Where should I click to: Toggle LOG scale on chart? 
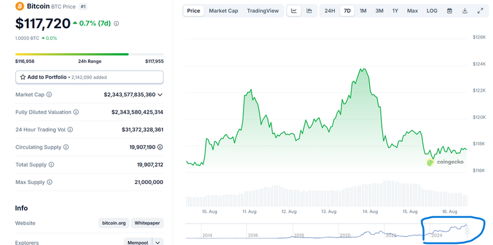(431, 11)
